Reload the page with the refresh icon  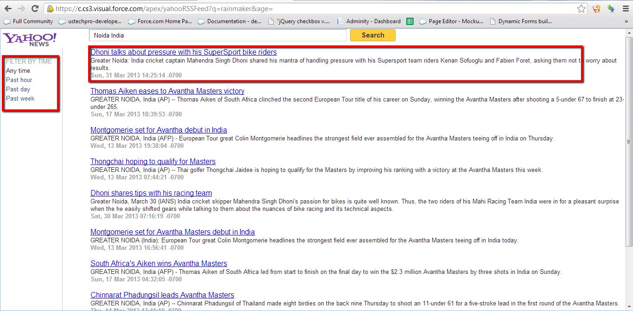click(x=35, y=8)
